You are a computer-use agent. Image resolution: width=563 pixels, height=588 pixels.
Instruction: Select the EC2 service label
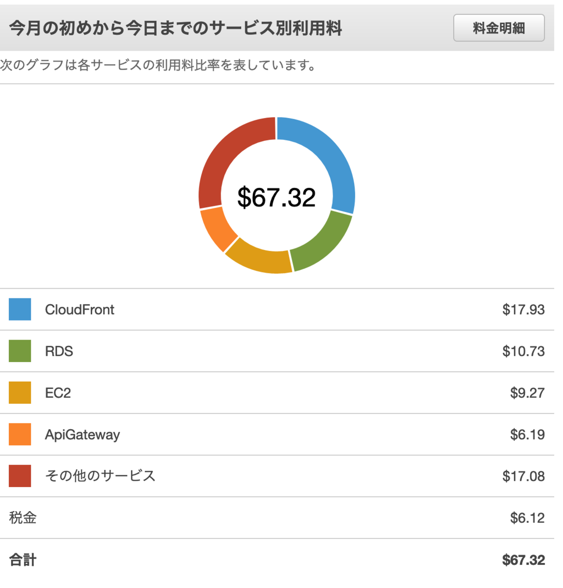pos(58,393)
